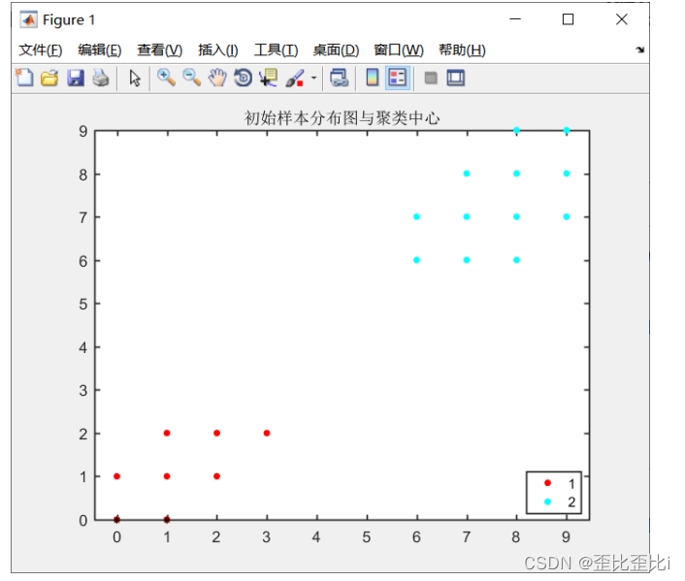Open the 文件(F) menu
Image resolution: width=685 pixels, height=581 pixels.
pyautogui.click(x=40, y=49)
